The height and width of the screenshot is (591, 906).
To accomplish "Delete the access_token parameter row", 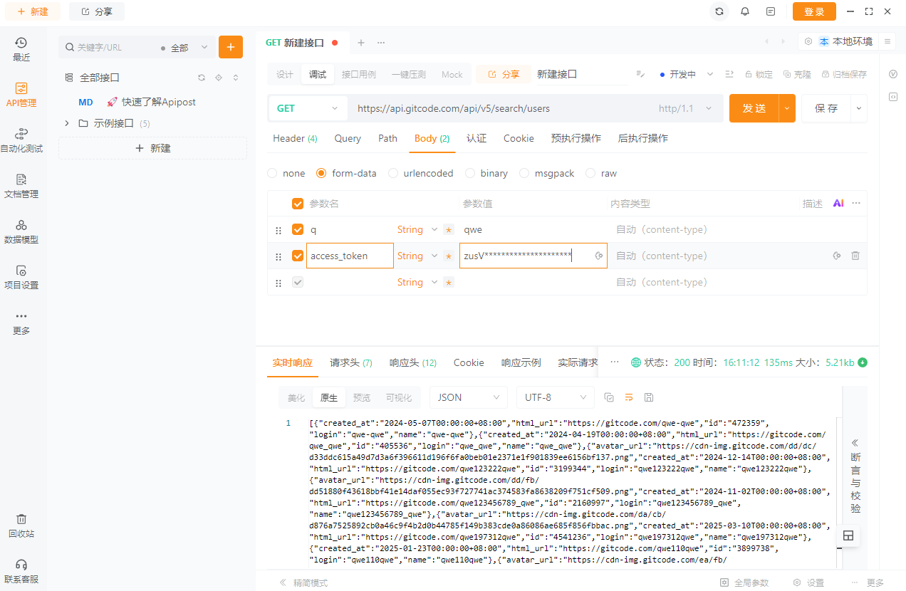I will coord(855,256).
